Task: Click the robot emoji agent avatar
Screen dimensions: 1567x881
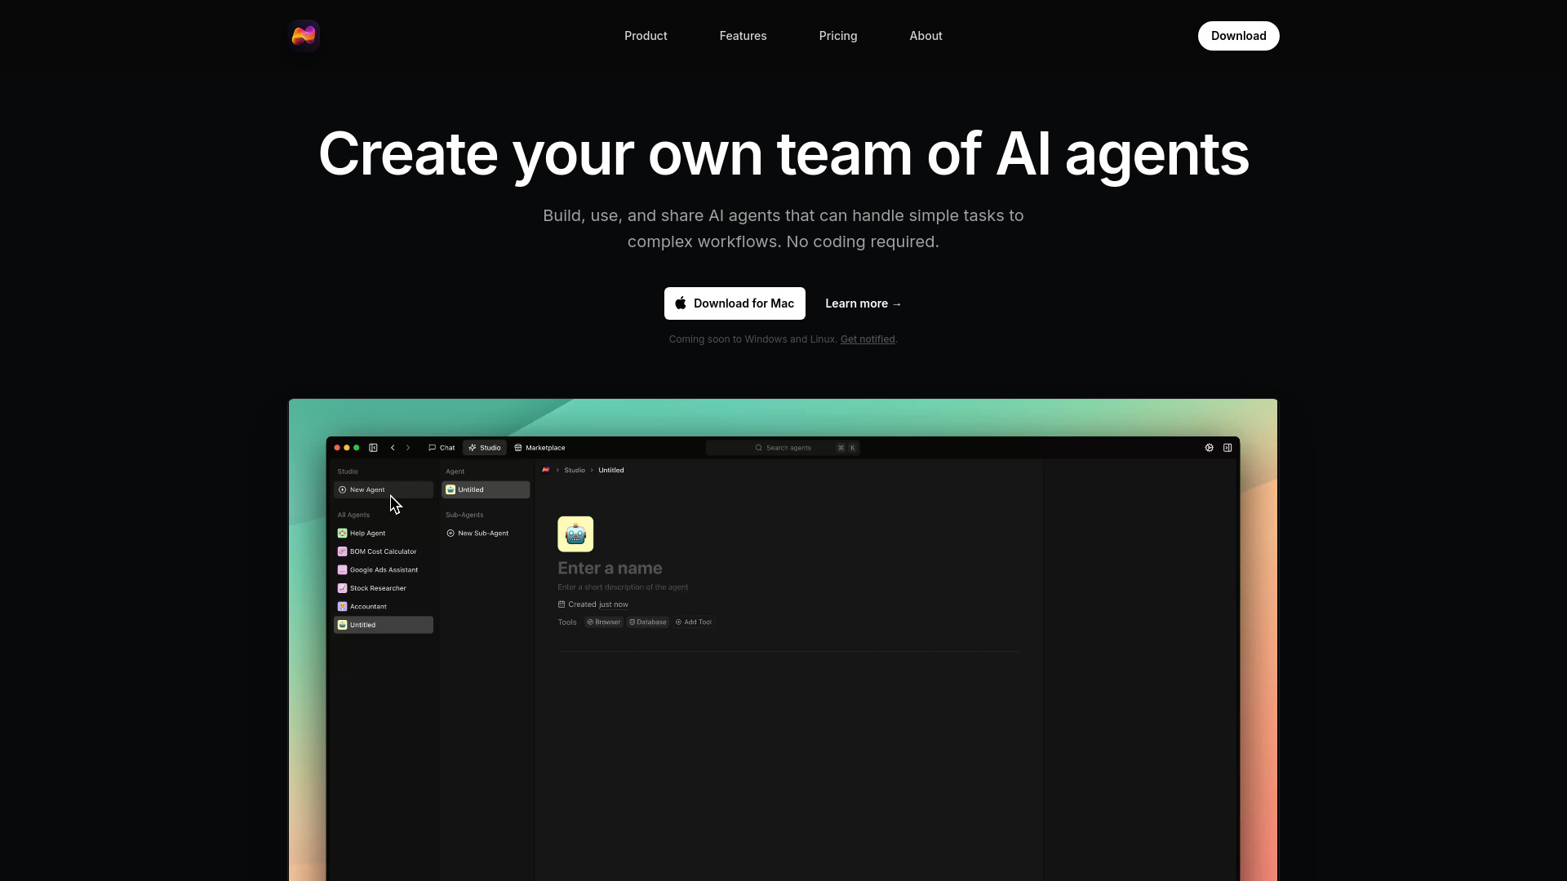Action: [575, 533]
